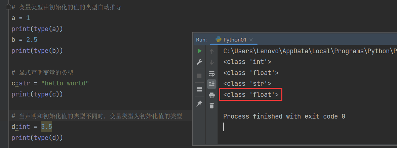Click the d:int type annotation warning
Screen dimensions: 397x148
click(x=21, y=127)
